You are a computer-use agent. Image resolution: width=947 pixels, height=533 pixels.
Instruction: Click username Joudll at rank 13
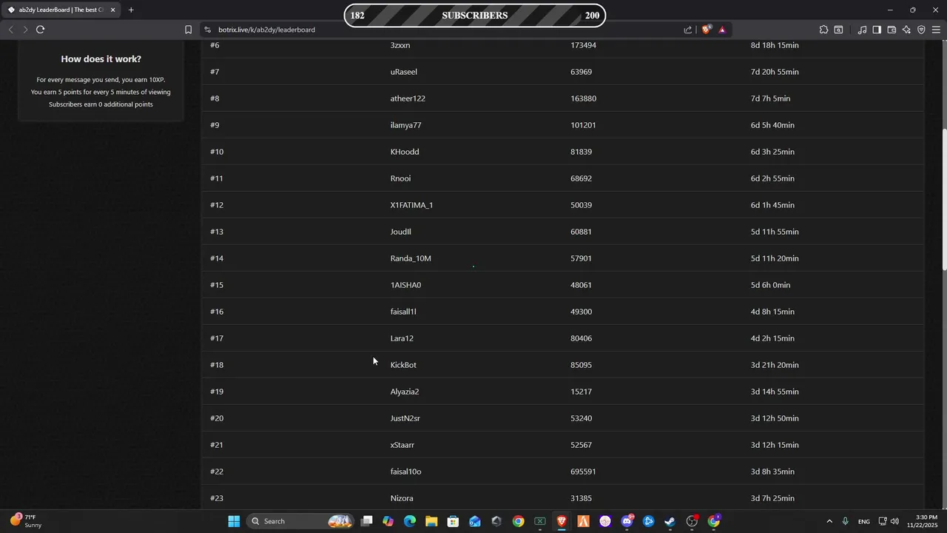[401, 232]
